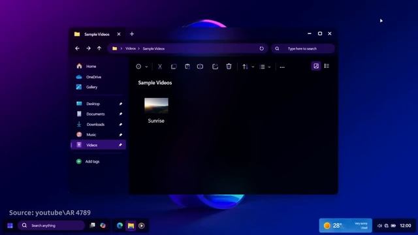Click the network icon in system tray
The height and width of the screenshot is (235, 418).
tap(386, 226)
